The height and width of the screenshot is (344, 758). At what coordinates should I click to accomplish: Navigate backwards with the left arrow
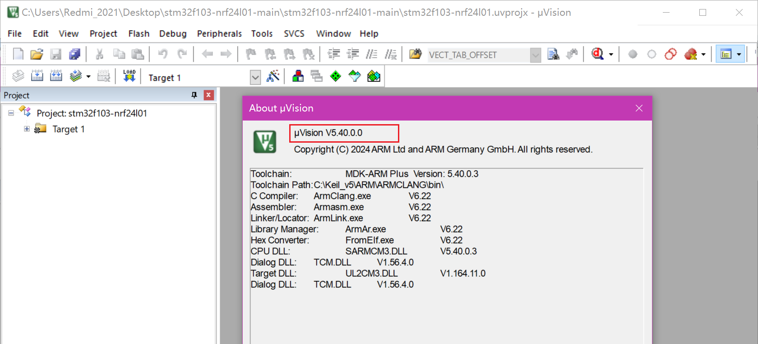(x=207, y=54)
